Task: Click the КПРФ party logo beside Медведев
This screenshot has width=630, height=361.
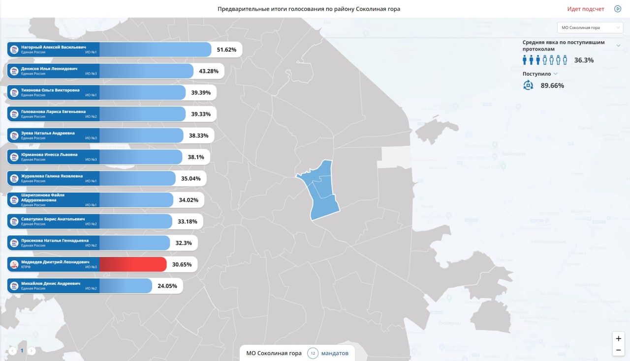Action: (14, 264)
